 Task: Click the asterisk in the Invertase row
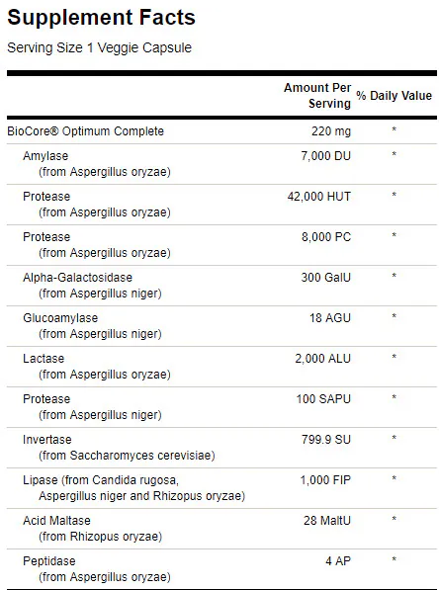coord(394,438)
